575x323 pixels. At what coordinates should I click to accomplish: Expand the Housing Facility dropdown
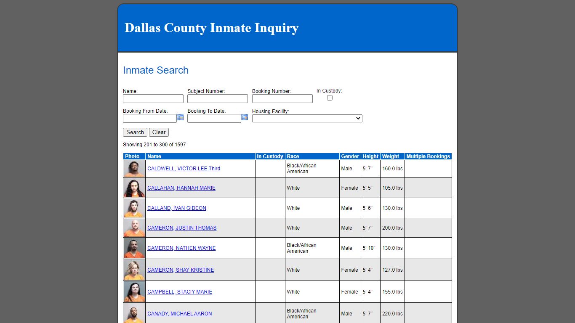[x=307, y=119]
